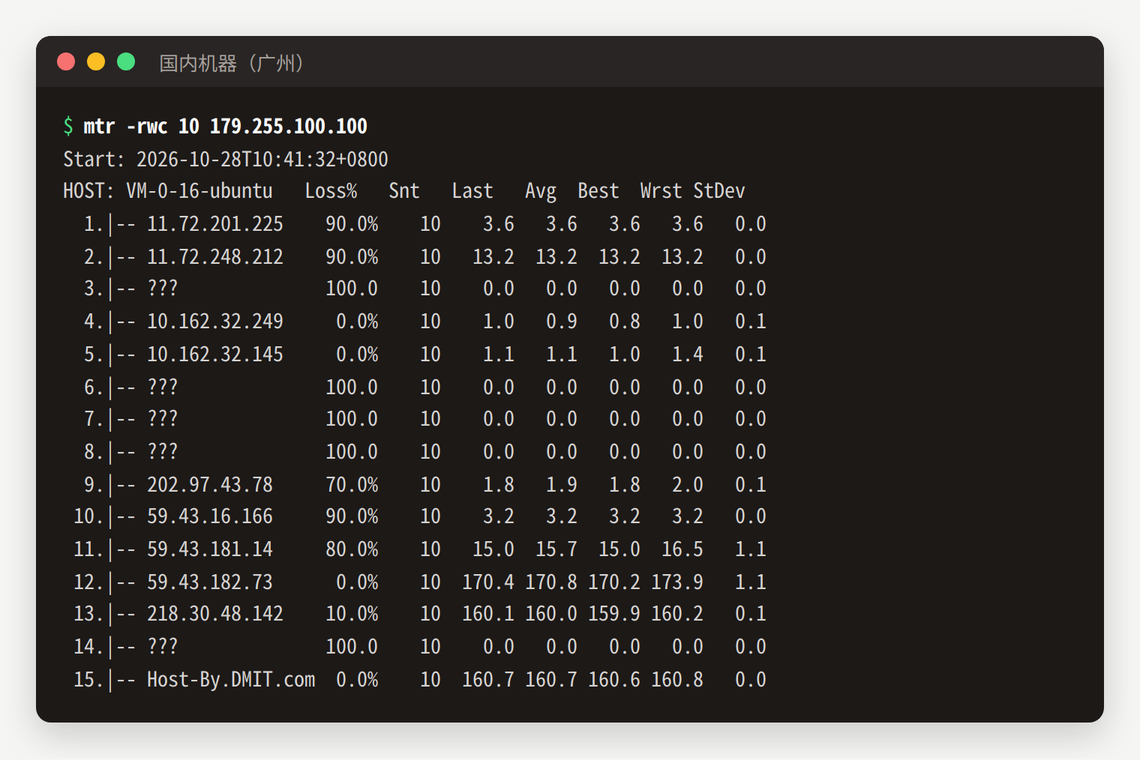Click the window title 国内机器（广州）

tap(232, 63)
